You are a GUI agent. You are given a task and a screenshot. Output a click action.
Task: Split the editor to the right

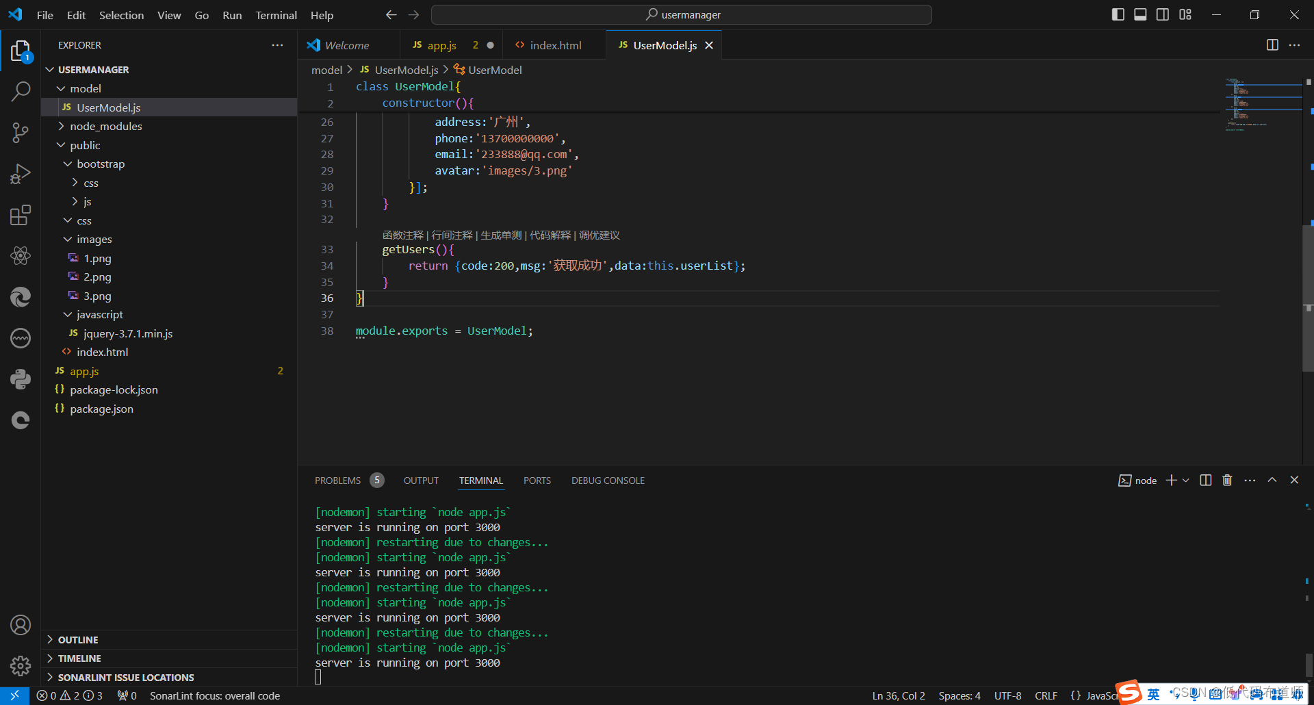click(x=1272, y=45)
